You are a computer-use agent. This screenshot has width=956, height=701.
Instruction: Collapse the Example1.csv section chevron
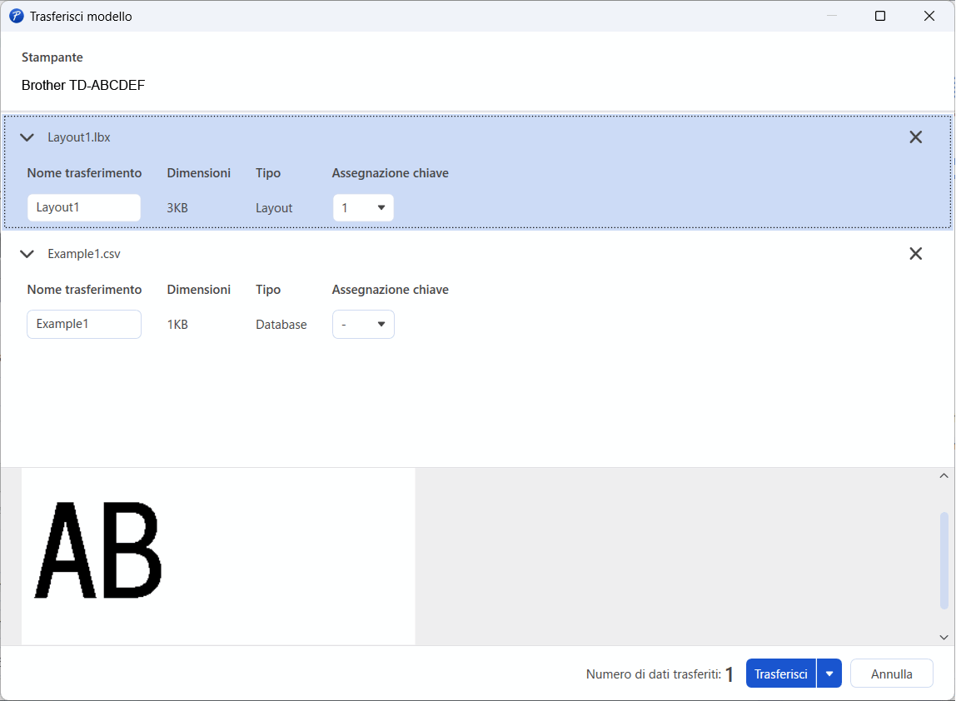27,254
